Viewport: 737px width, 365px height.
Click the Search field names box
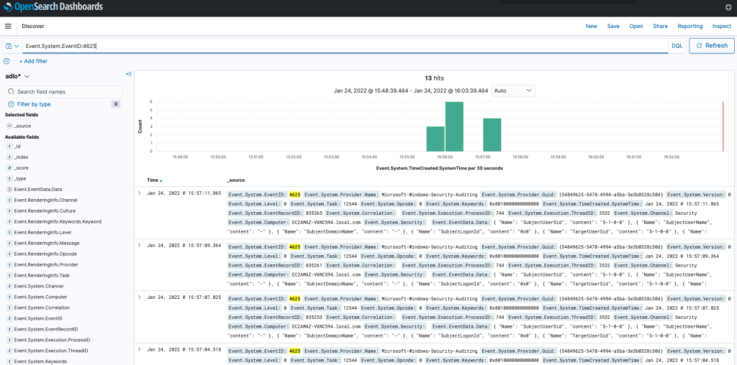tap(63, 91)
